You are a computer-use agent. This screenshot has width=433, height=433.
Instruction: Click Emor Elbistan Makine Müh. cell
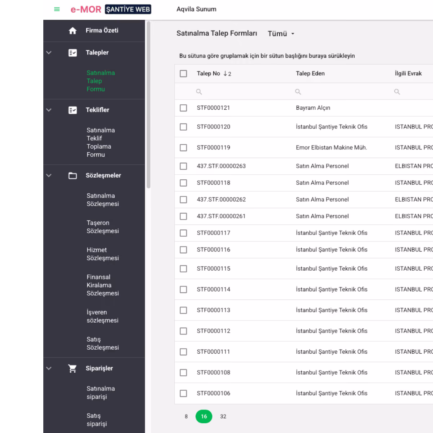[331, 148]
